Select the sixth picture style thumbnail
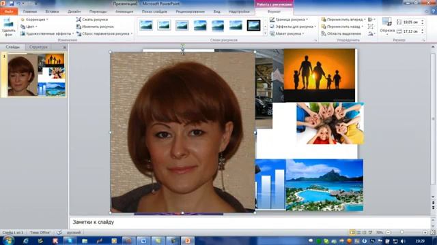 pos(236,25)
